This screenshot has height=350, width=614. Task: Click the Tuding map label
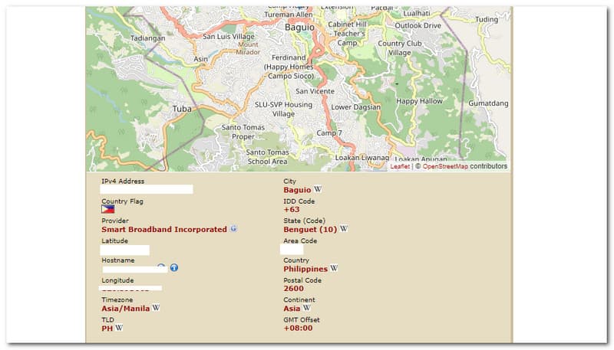coord(487,20)
